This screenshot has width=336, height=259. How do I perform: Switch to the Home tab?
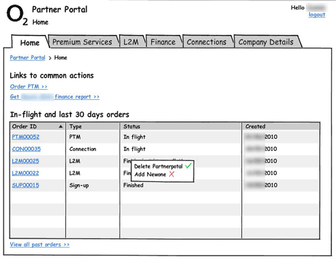30,43
